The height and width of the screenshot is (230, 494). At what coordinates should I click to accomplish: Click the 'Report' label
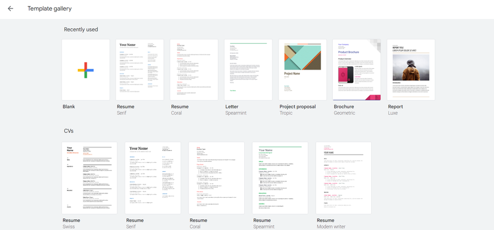pos(395,107)
